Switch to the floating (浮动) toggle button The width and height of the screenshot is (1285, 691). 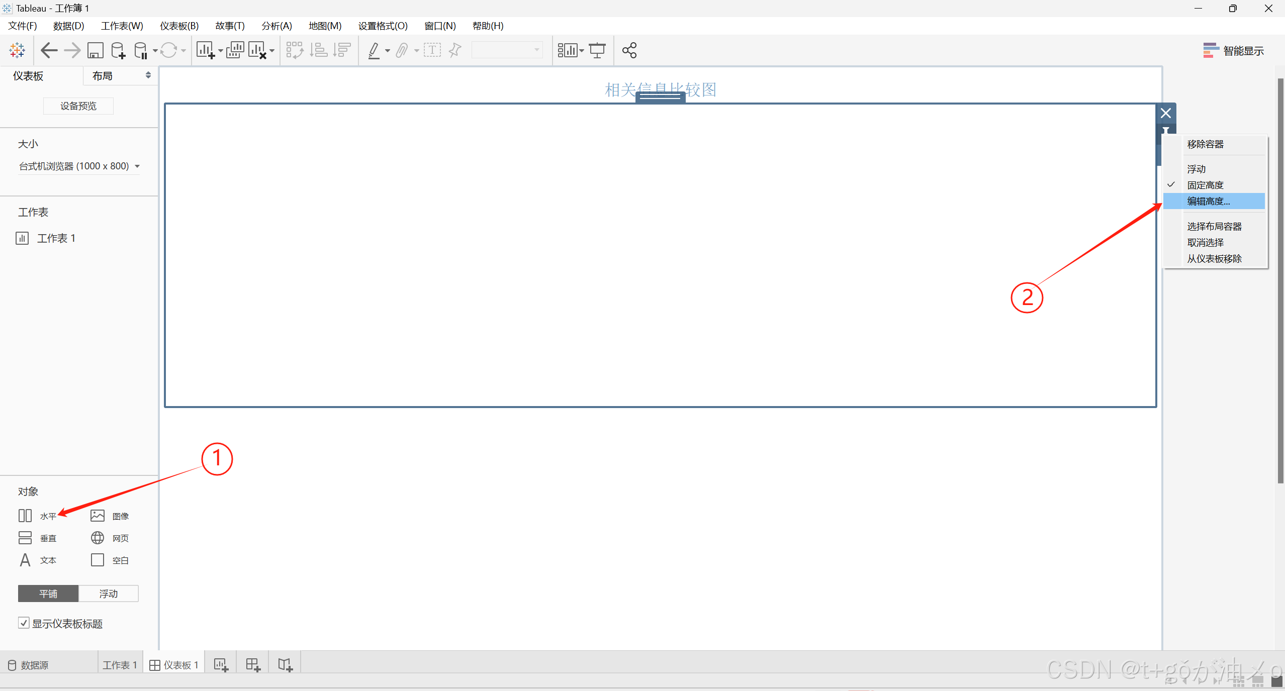click(108, 594)
